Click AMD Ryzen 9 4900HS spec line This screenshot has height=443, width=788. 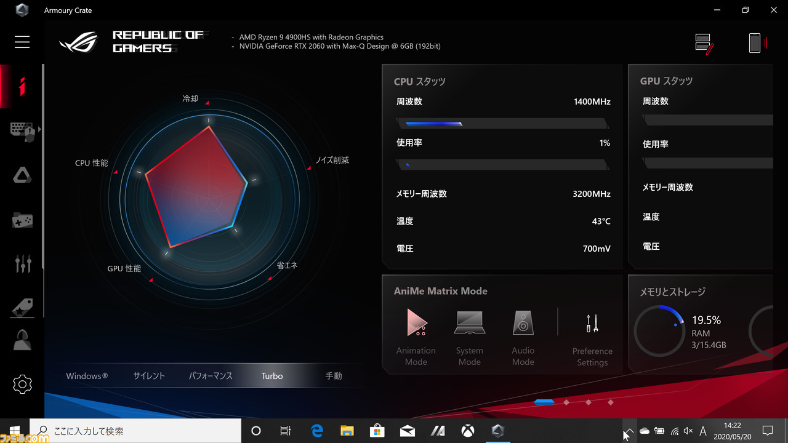[311, 37]
